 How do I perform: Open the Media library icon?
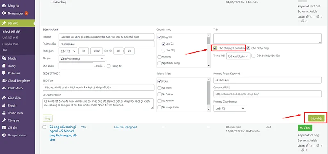[4, 58]
